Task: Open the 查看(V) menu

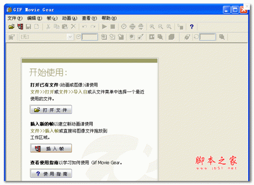Action: pyautogui.click(x=89, y=18)
